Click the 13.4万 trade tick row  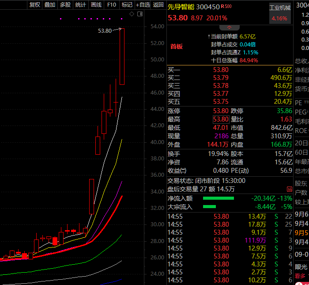[x=230, y=217]
